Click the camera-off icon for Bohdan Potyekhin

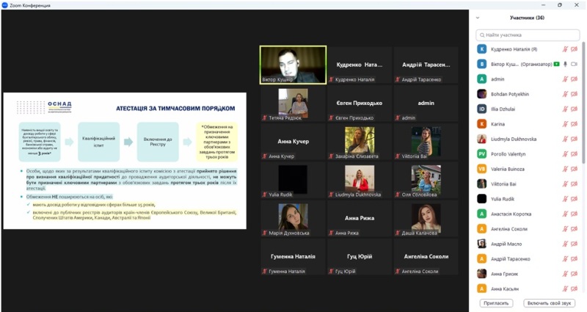575,94
